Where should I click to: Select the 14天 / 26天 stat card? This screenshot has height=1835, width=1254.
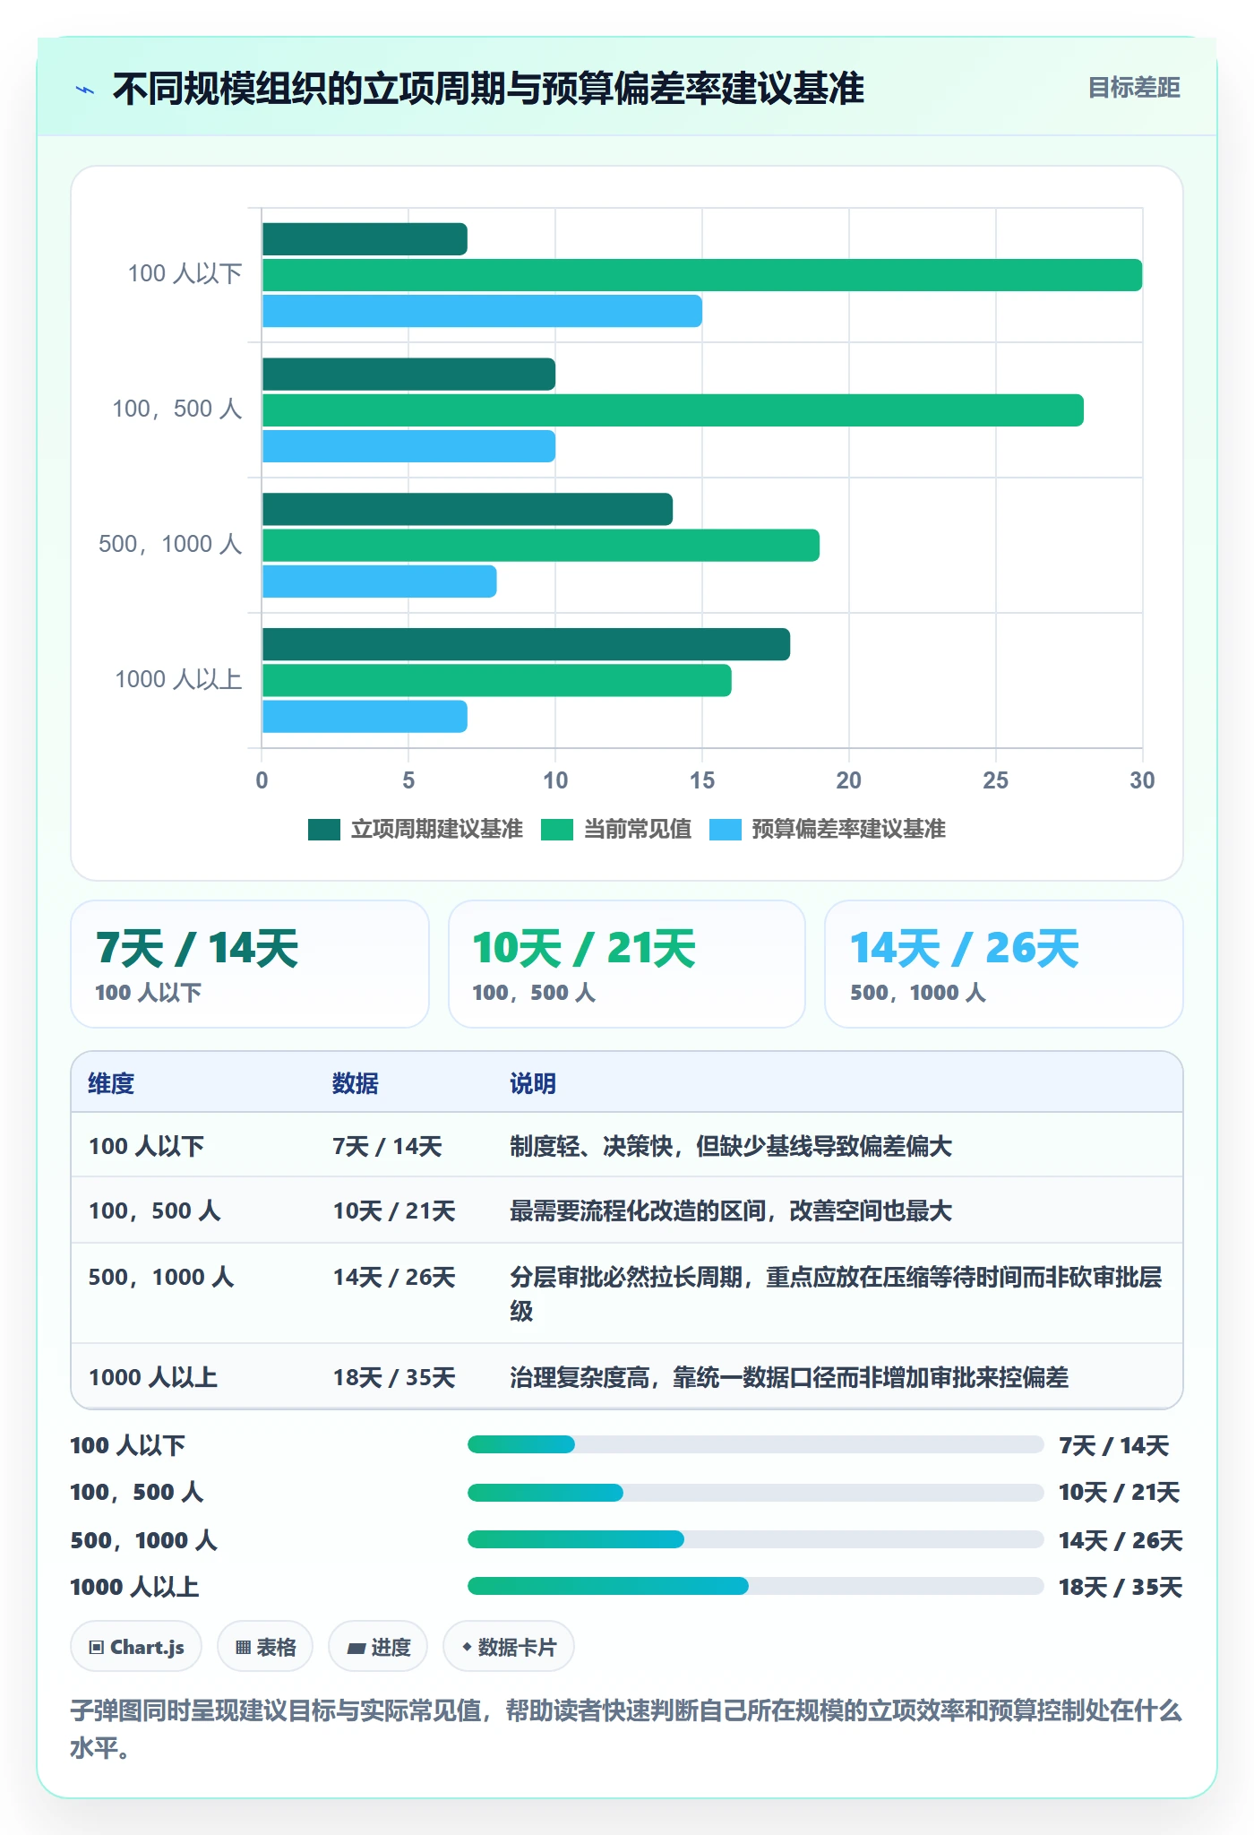[x=1004, y=964]
